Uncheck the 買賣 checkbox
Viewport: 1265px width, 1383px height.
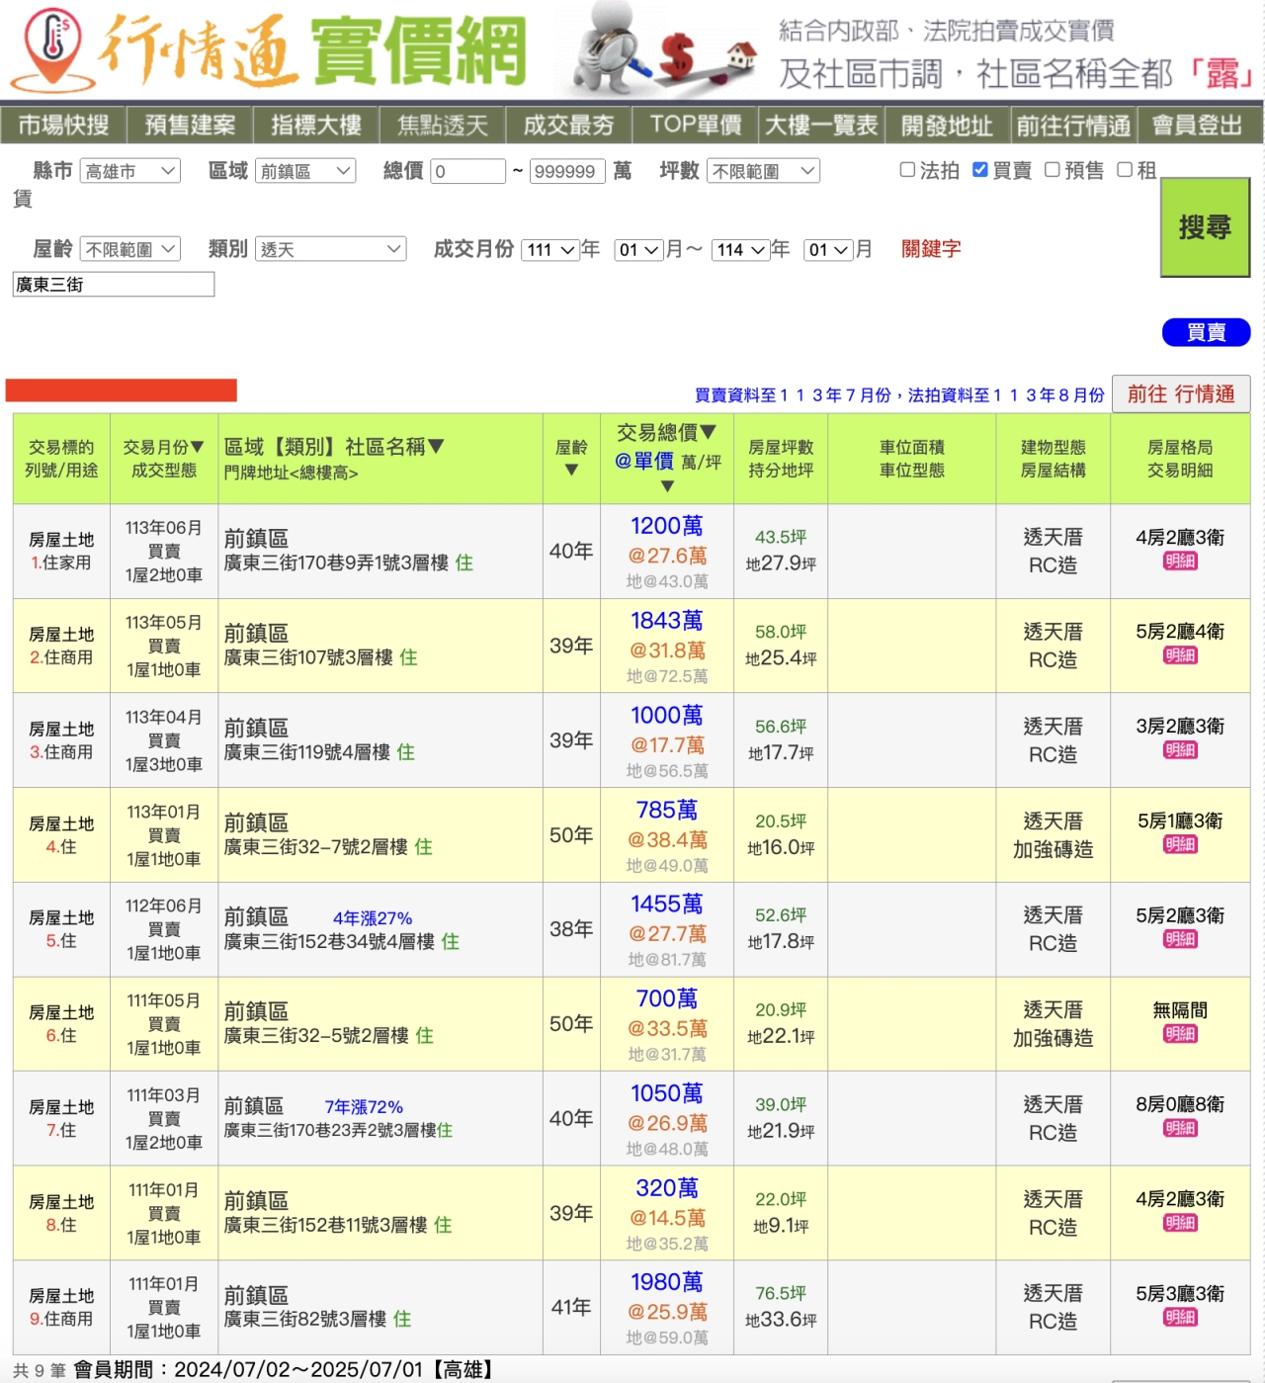(x=979, y=170)
